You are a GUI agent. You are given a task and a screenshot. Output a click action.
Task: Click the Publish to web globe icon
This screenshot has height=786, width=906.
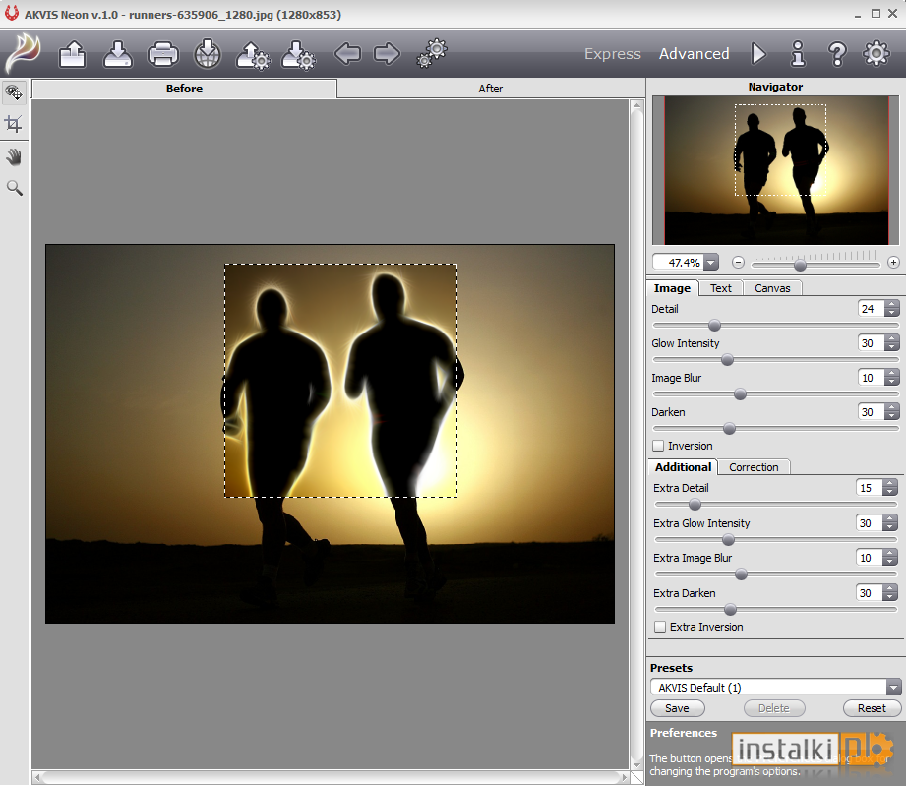point(208,54)
